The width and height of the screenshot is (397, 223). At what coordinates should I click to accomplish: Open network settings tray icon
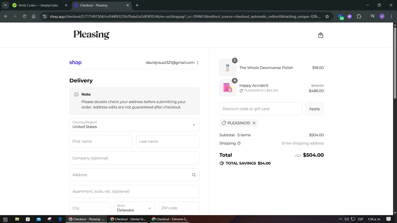[353, 219]
